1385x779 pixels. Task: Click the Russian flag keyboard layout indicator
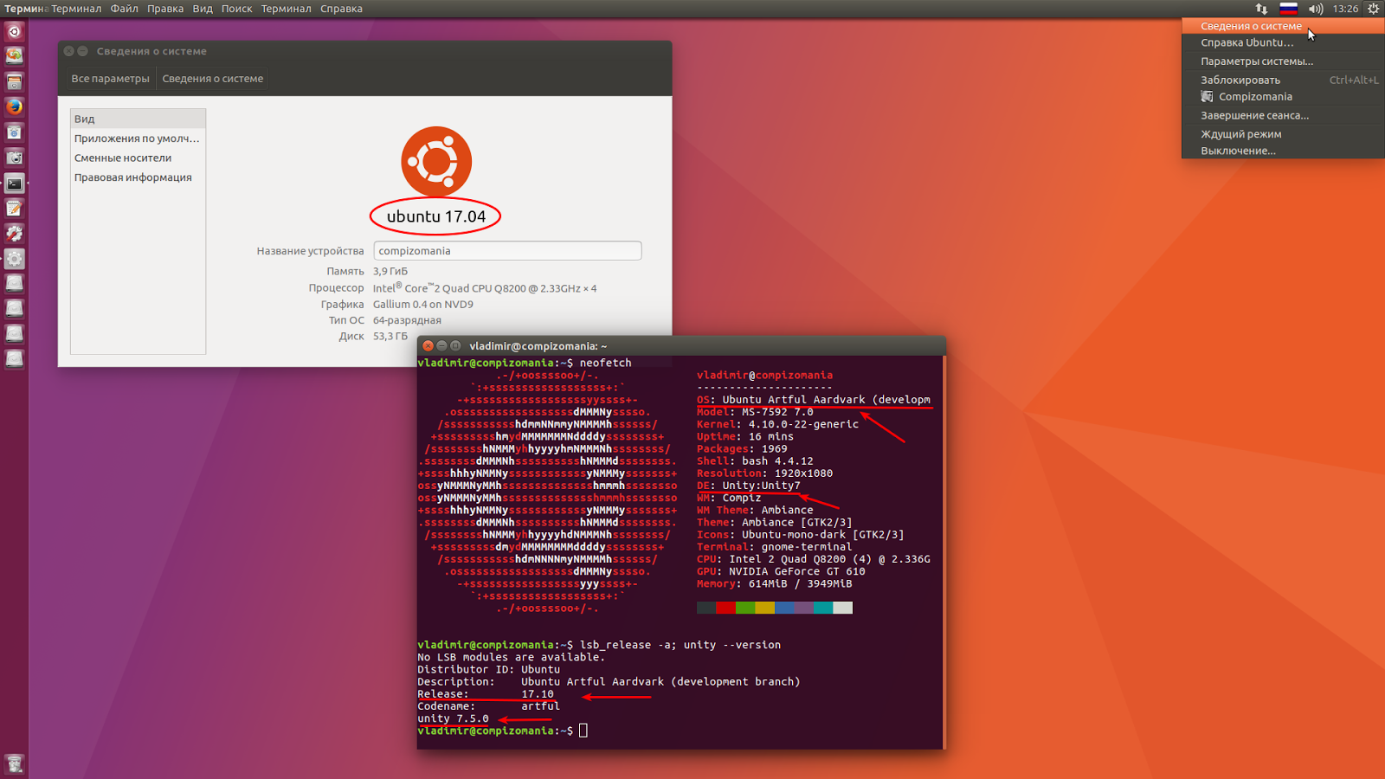(1288, 9)
